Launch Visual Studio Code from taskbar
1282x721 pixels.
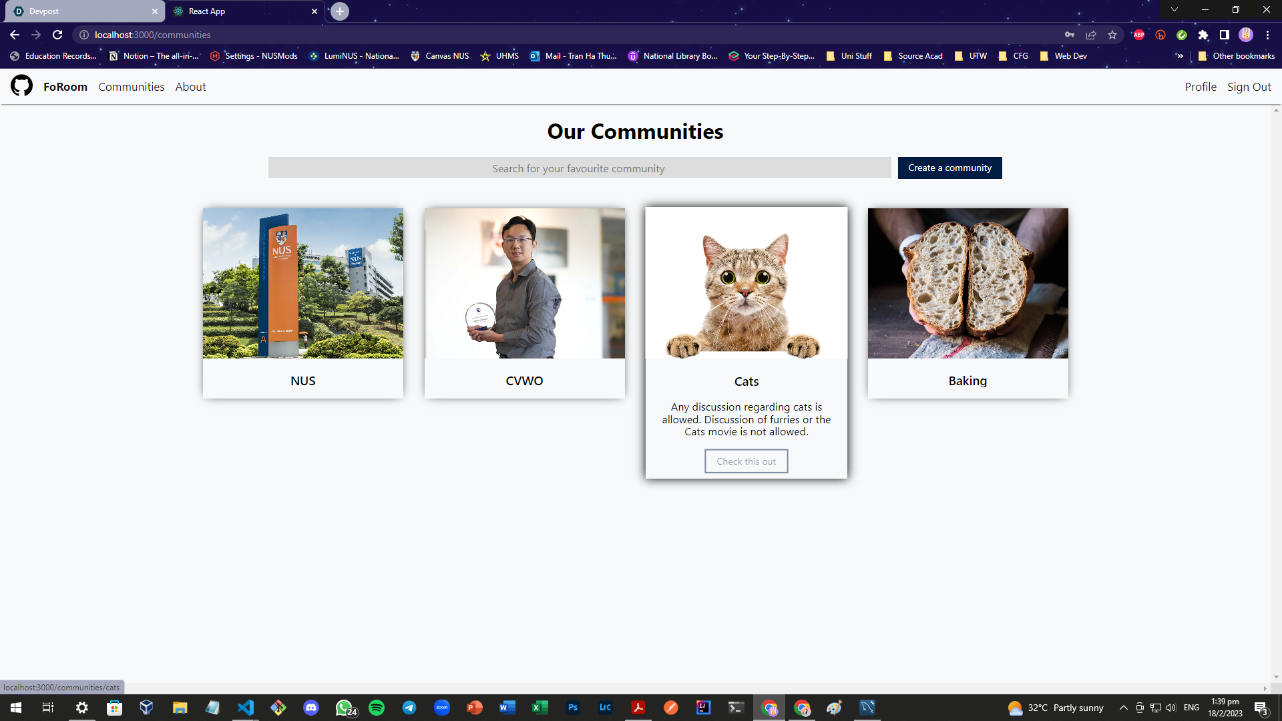pos(246,708)
